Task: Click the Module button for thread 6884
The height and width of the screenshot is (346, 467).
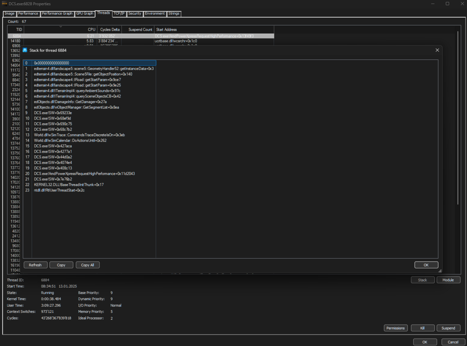Action: pos(448,280)
